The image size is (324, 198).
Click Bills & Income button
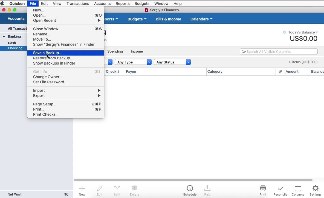pyautogui.click(x=168, y=19)
